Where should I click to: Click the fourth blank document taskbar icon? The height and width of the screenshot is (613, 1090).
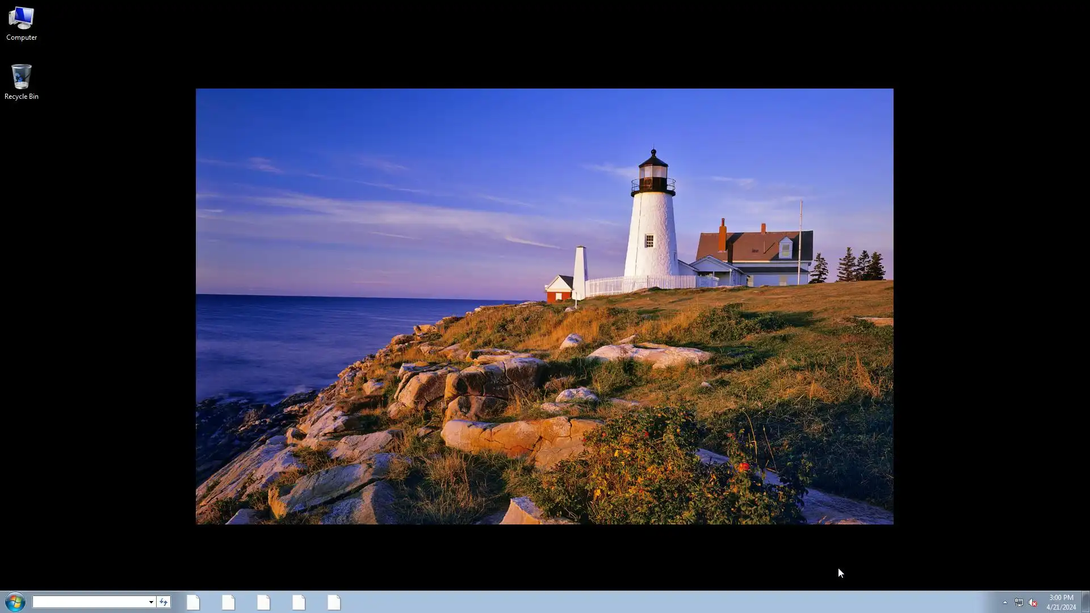click(299, 602)
